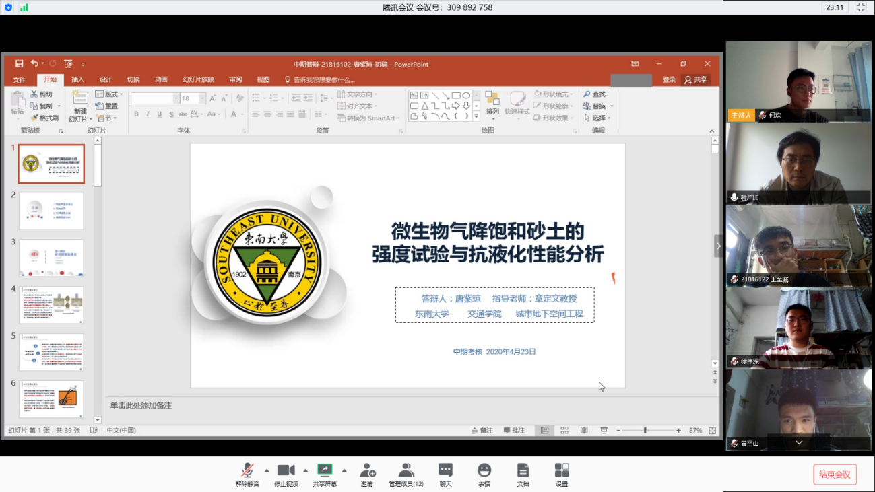Select slide 3 thumbnail in panel
The width and height of the screenshot is (875, 492).
click(x=51, y=258)
